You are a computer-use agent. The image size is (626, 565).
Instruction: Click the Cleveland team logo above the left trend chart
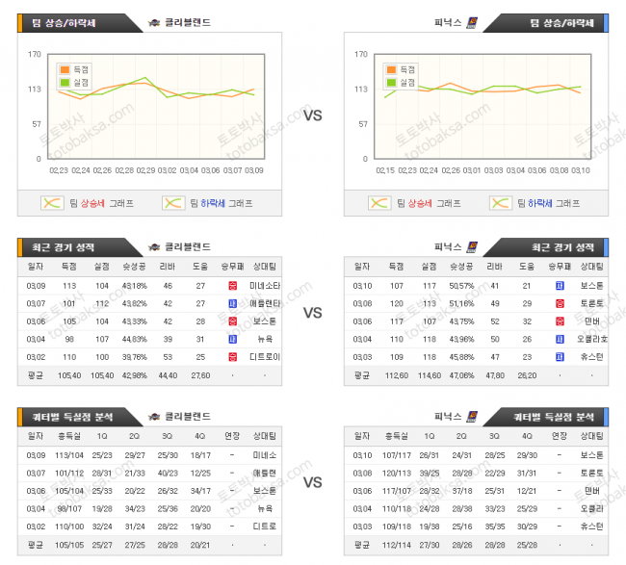pyautogui.click(x=155, y=22)
